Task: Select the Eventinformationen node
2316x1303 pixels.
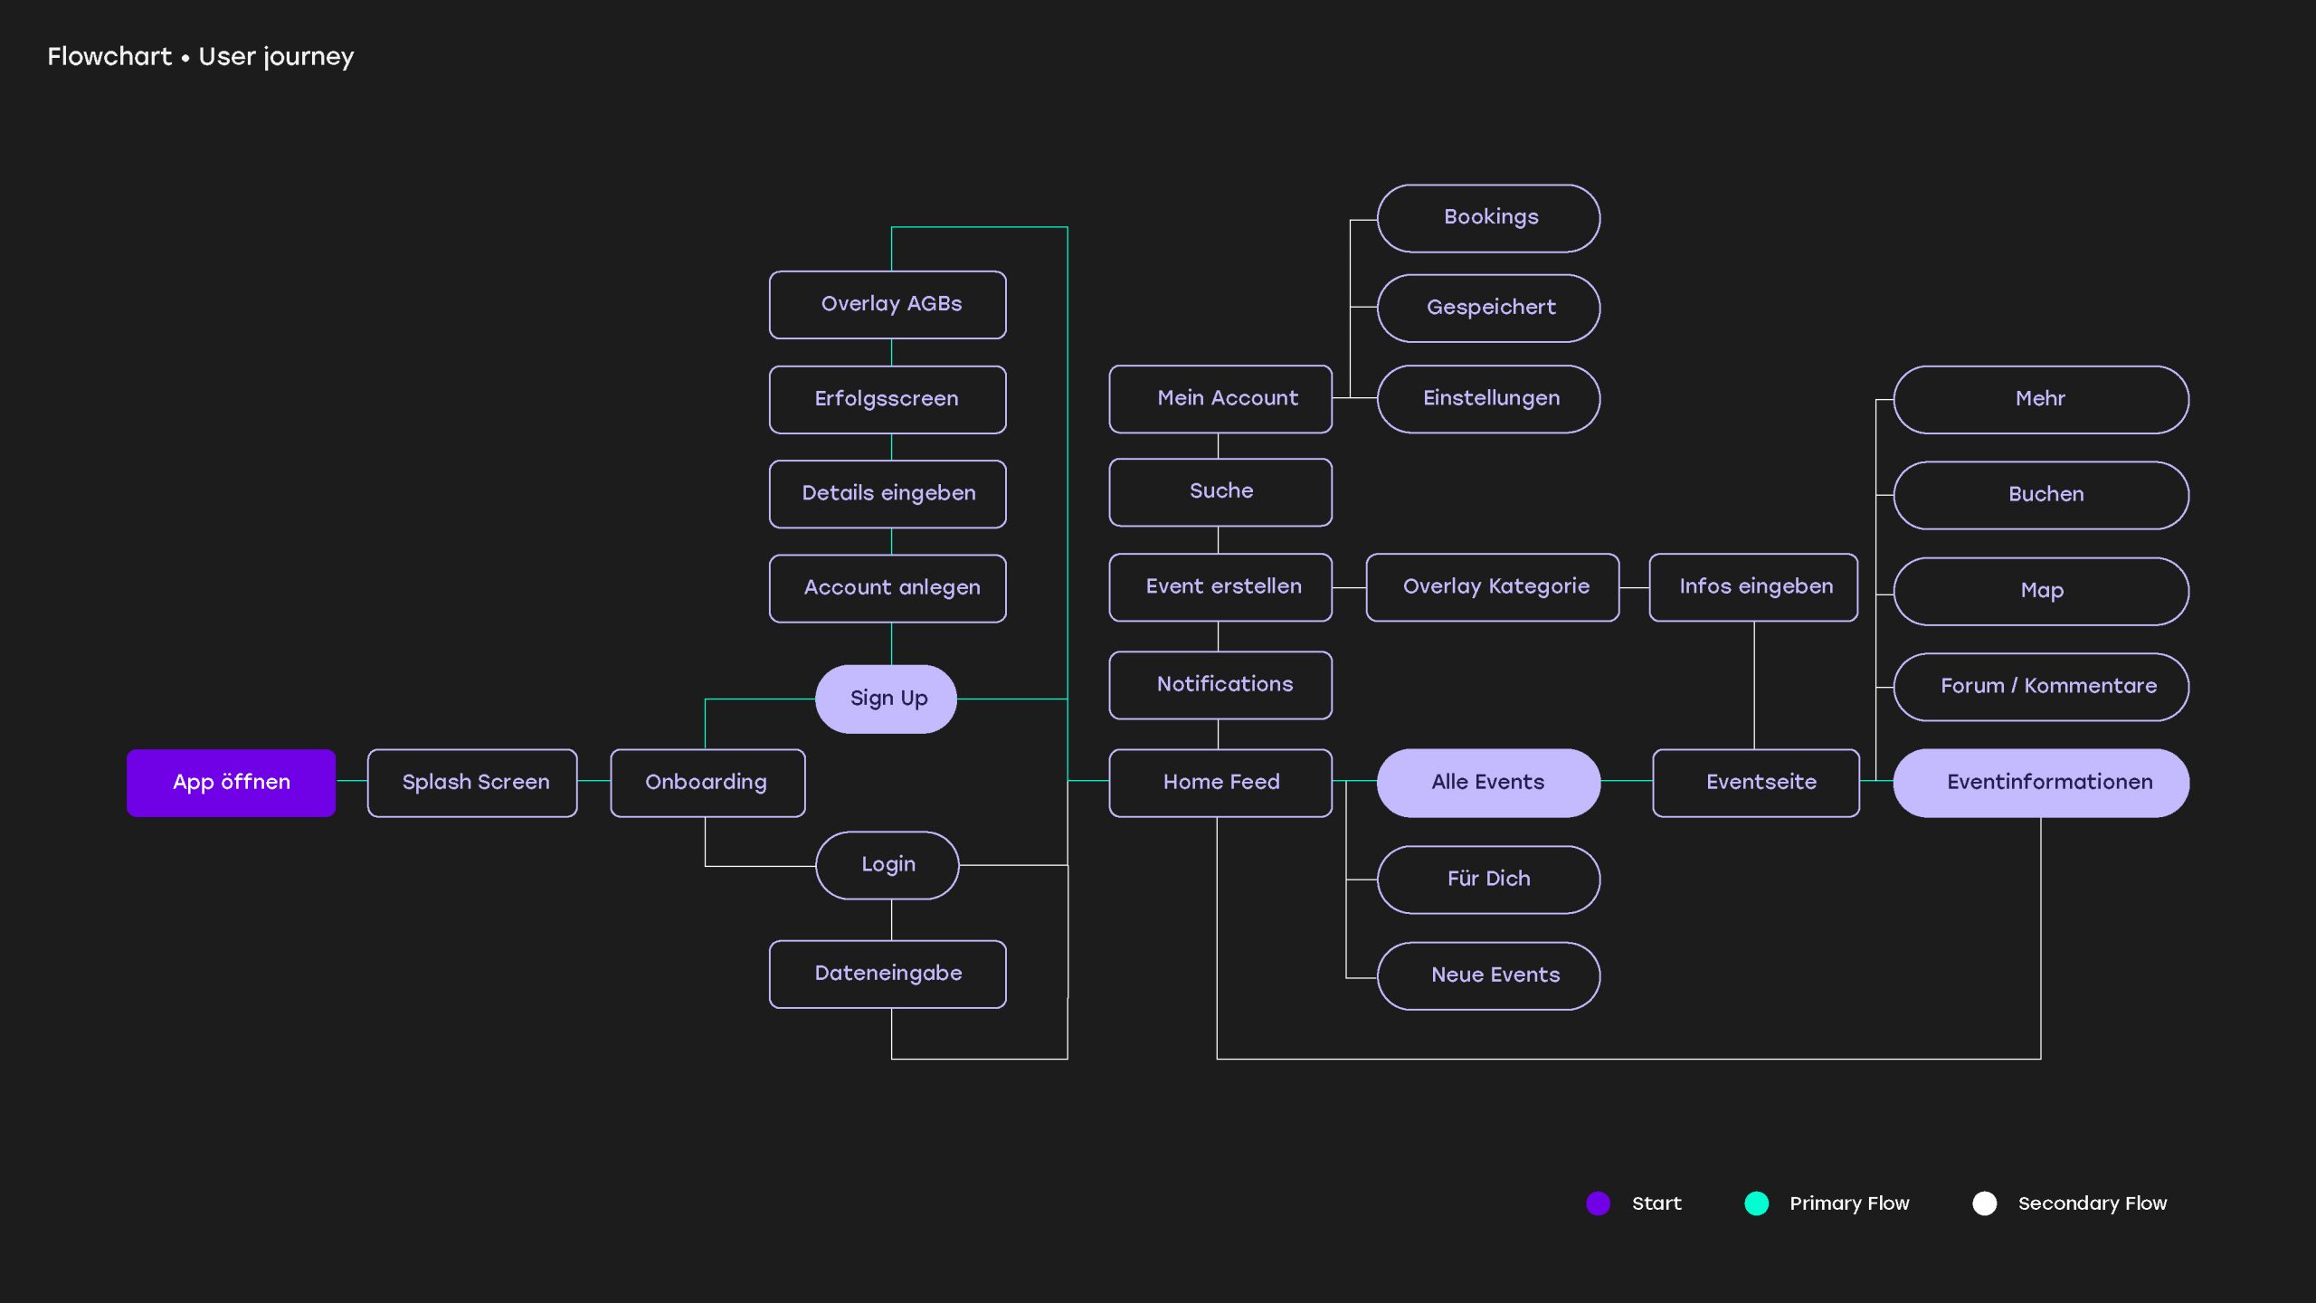Action: coord(2041,782)
